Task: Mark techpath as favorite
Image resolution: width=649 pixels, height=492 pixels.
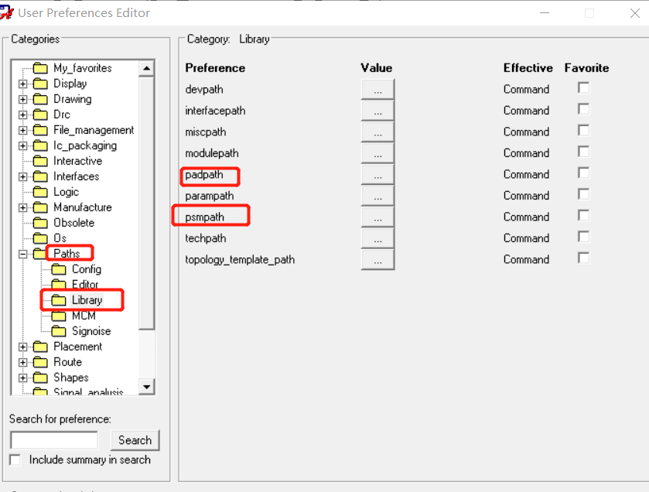Action: coord(583,237)
